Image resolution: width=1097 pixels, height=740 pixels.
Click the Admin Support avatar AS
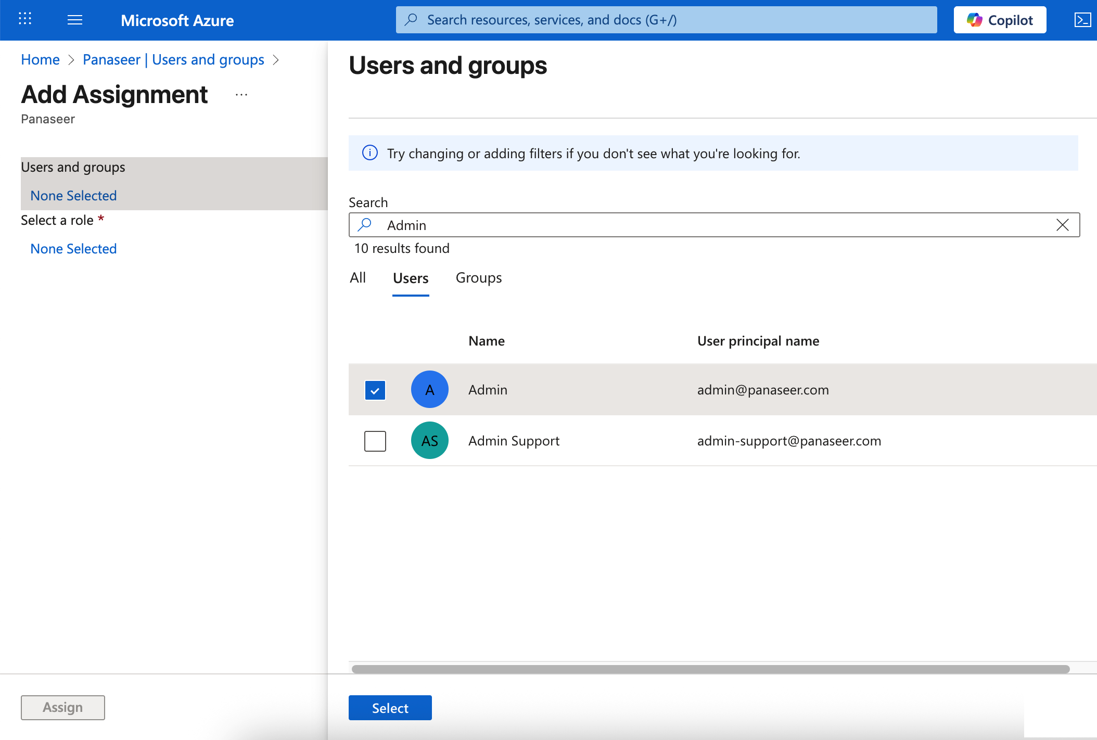[x=430, y=440]
